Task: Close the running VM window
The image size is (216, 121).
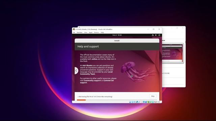Action: click(x=159, y=29)
